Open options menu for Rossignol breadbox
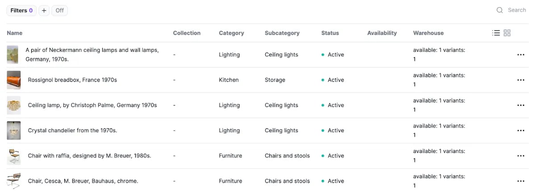This screenshot has height=191, width=536. pyautogui.click(x=520, y=80)
